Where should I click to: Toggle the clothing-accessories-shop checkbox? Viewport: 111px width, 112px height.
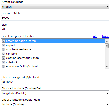3,58
